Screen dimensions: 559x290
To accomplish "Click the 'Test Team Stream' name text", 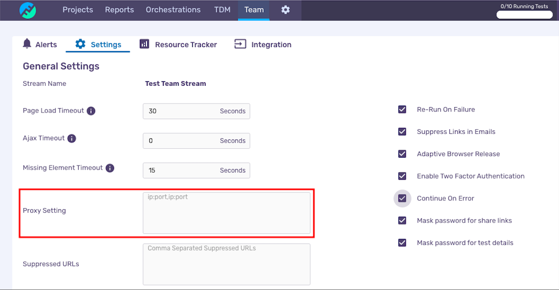I will click(175, 83).
